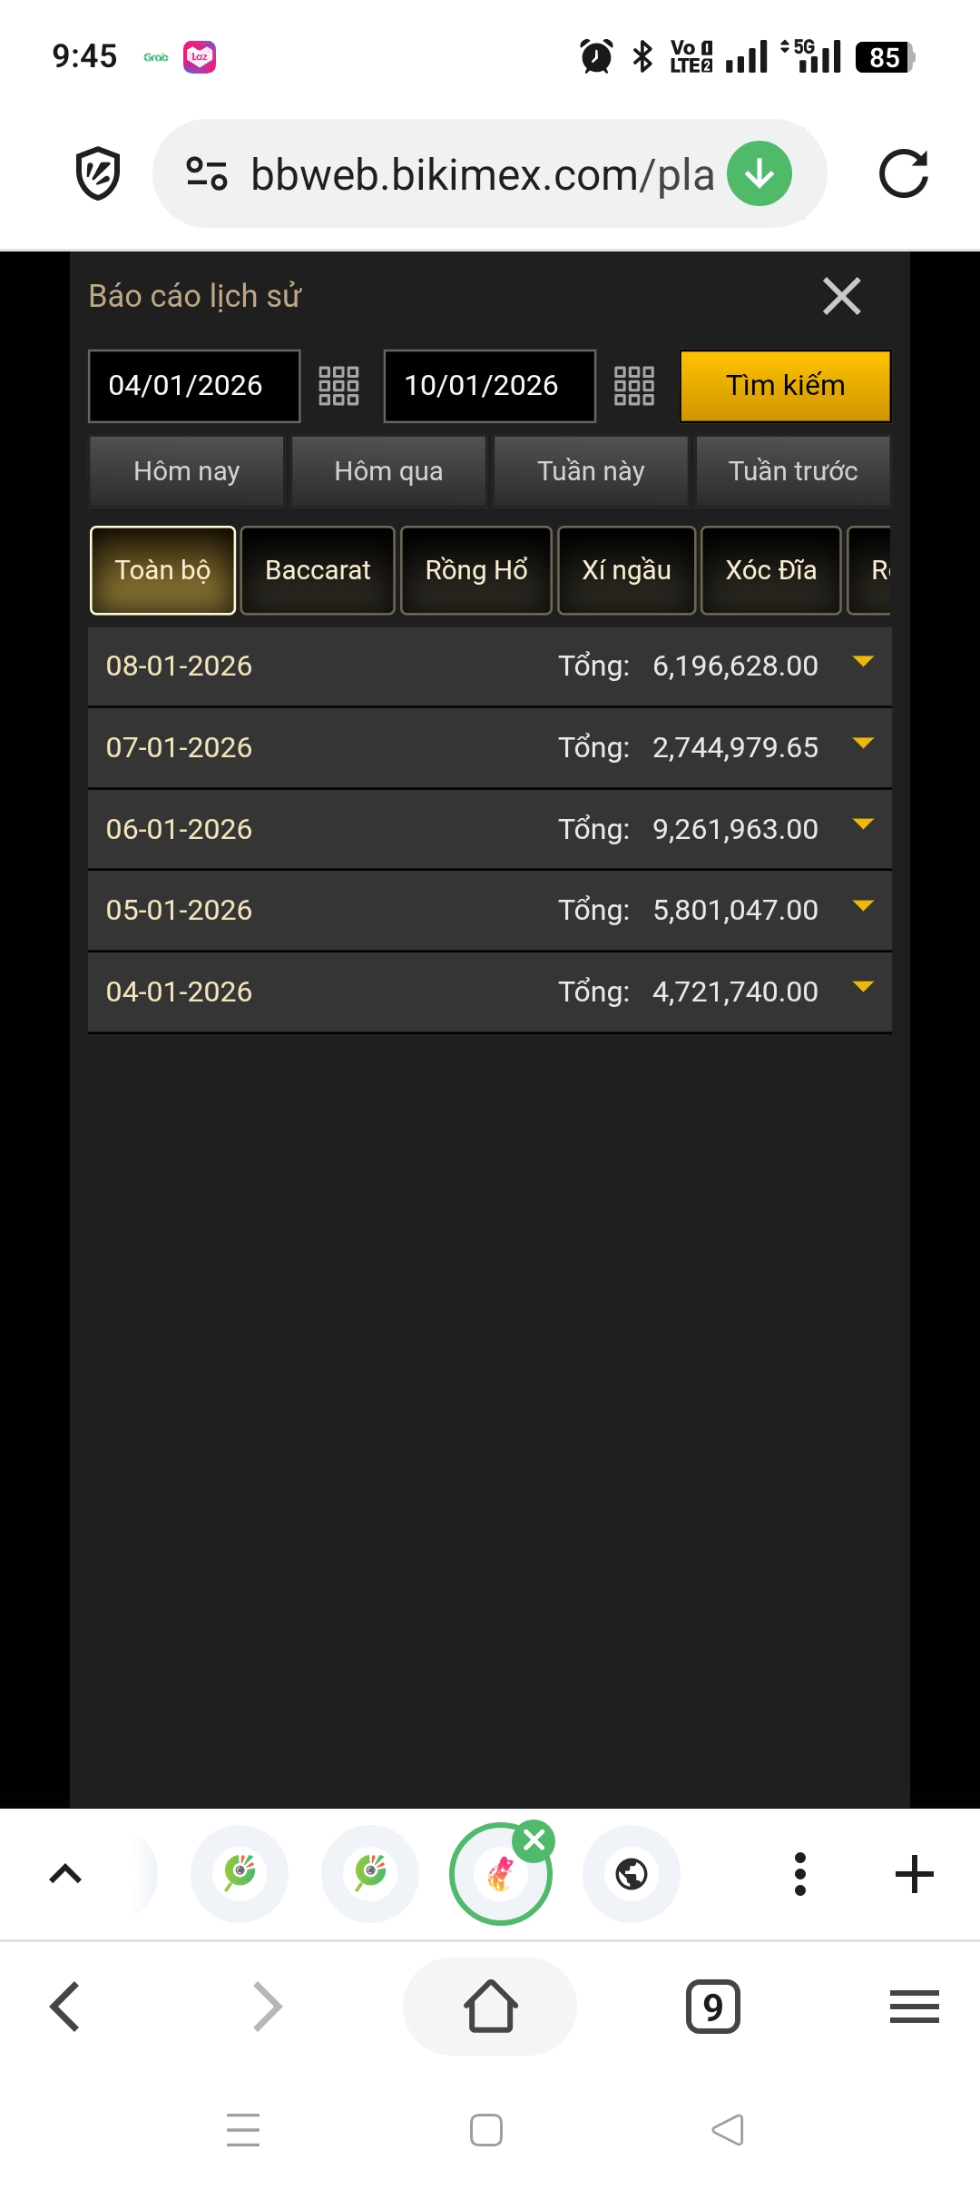Expand the 04-01-2026 report row
980x2190 pixels.
tap(863, 988)
